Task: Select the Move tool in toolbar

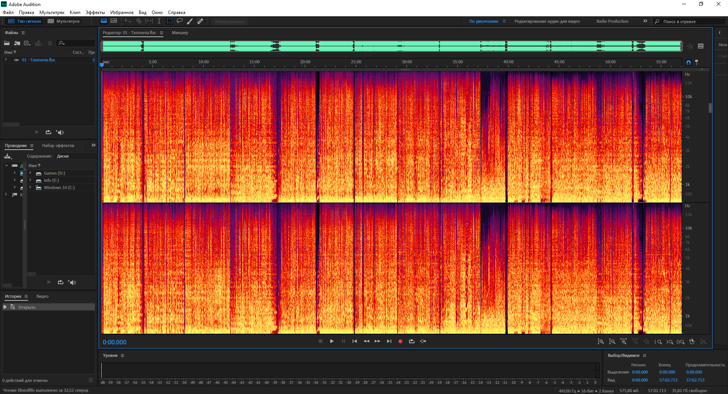Action: point(128,21)
